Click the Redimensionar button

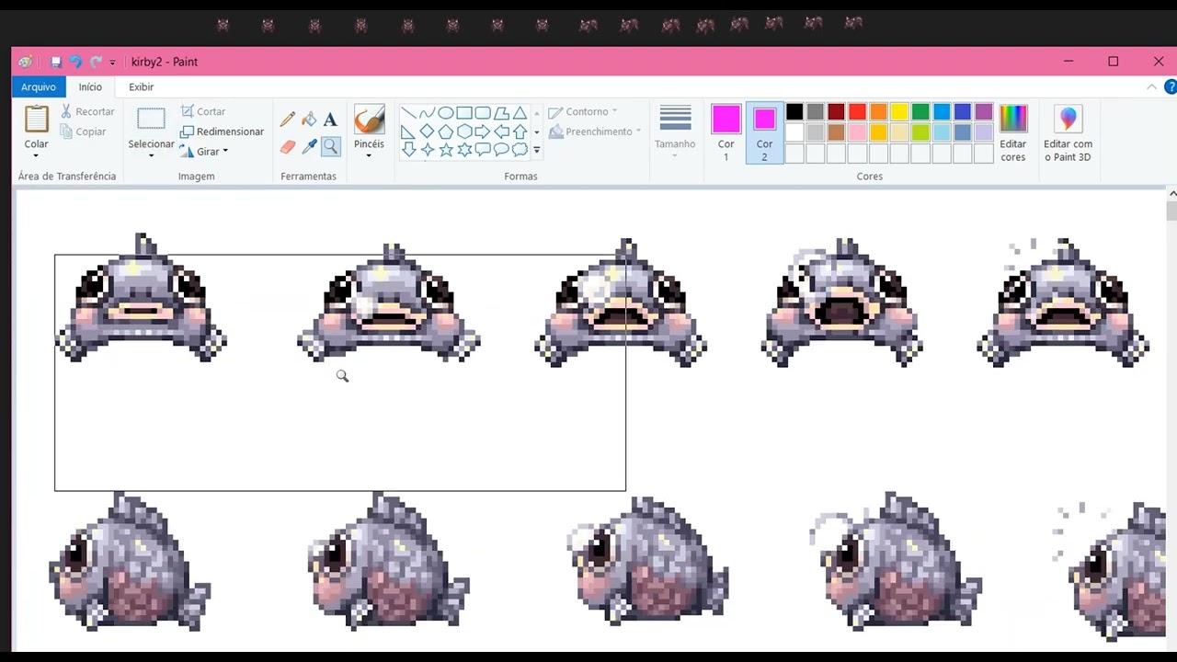222,131
